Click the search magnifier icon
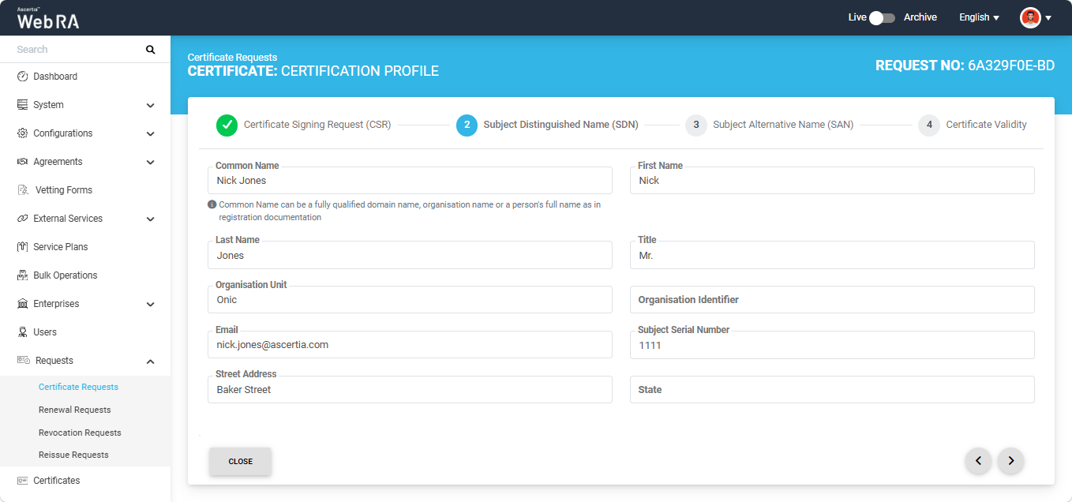 151,50
